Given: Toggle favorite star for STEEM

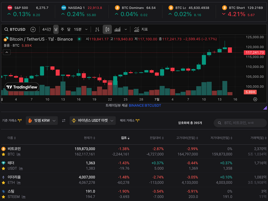Looking at the screenshot, I should (3, 197).
